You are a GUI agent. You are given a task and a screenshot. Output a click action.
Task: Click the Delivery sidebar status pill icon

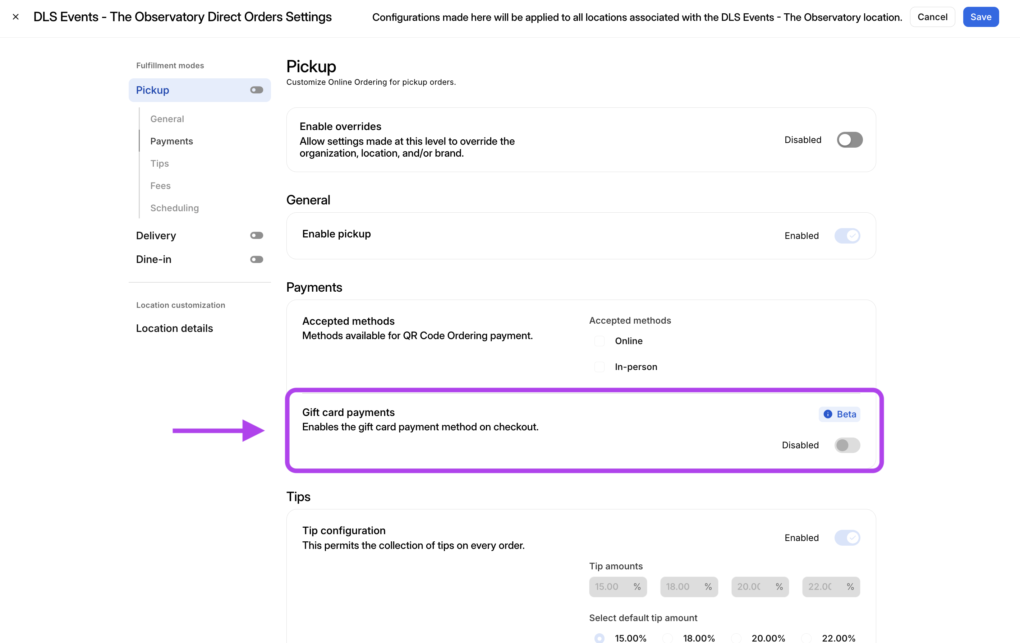point(256,235)
